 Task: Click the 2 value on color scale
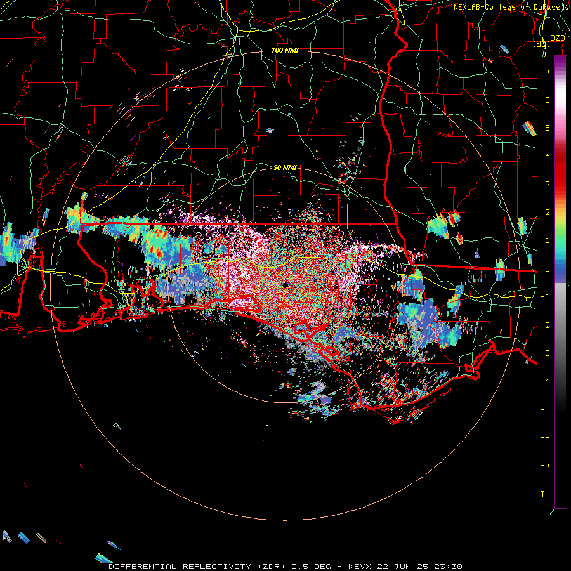(548, 213)
